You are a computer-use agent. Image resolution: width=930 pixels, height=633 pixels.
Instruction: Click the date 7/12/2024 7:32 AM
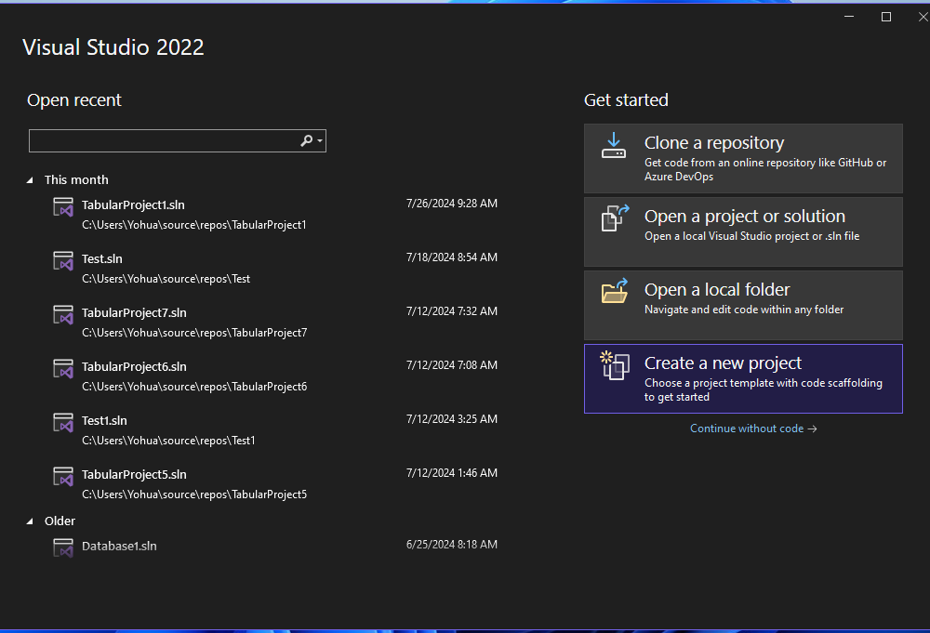click(452, 311)
